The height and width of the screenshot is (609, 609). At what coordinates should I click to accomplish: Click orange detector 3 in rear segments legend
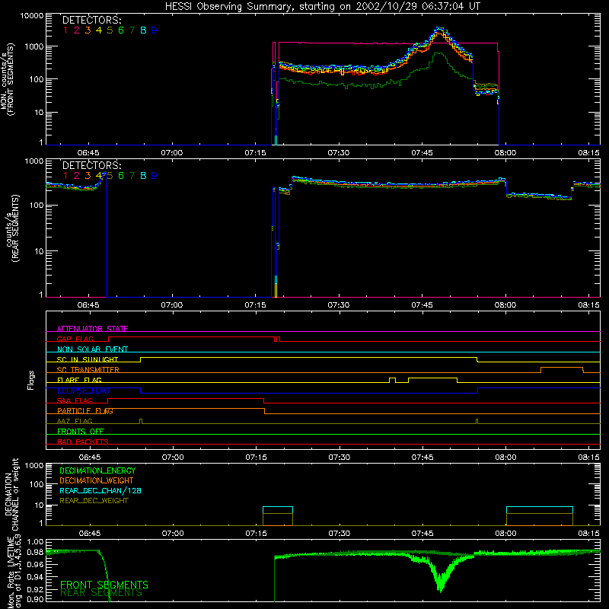click(x=88, y=176)
